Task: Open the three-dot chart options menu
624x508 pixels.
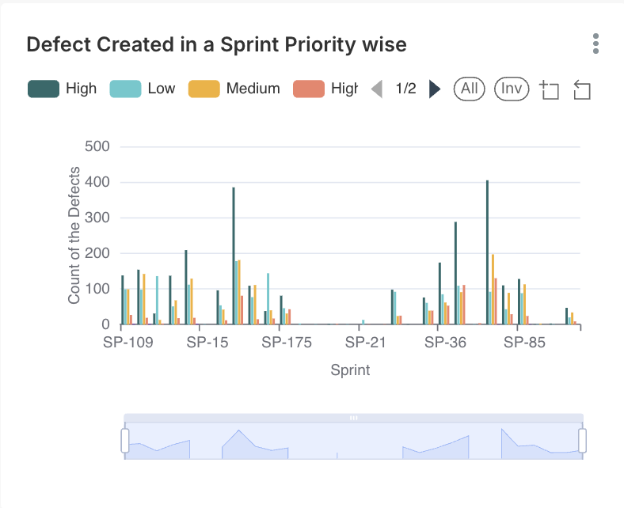Action: pyautogui.click(x=595, y=44)
